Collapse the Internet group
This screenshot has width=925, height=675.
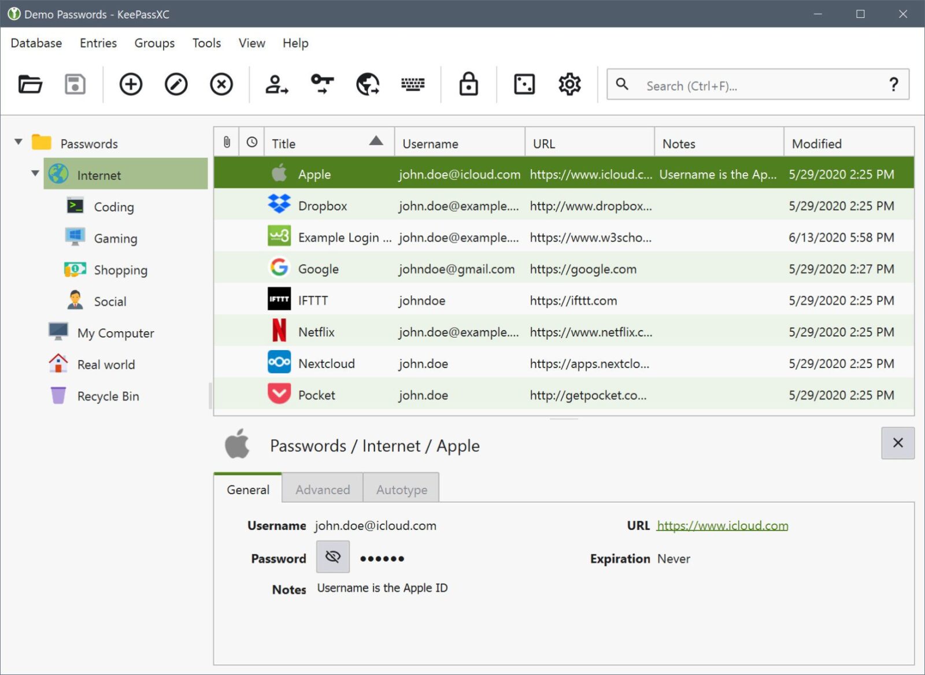point(35,173)
